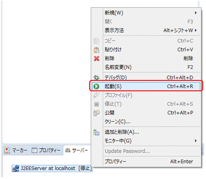Click the コピー pages icon
This screenshot has height=179, width=206.
click(96, 41)
